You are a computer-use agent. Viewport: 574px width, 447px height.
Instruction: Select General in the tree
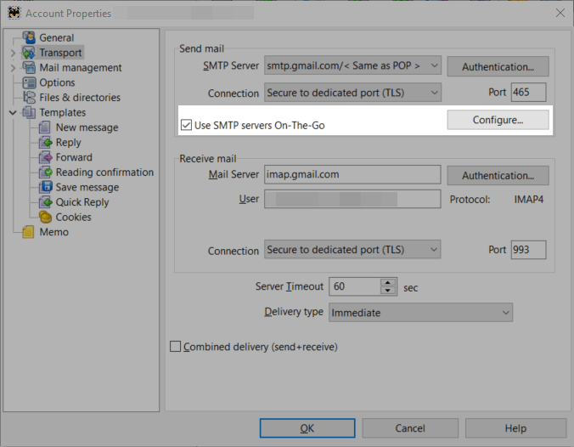click(57, 37)
